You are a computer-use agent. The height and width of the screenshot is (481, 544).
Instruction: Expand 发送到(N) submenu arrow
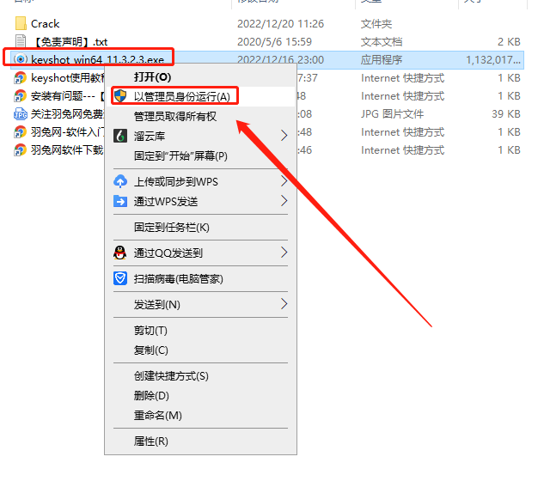[x=284, y=304]
